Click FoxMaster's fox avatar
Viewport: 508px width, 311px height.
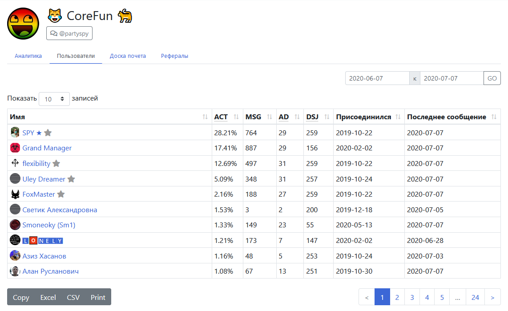coord(15,194)
